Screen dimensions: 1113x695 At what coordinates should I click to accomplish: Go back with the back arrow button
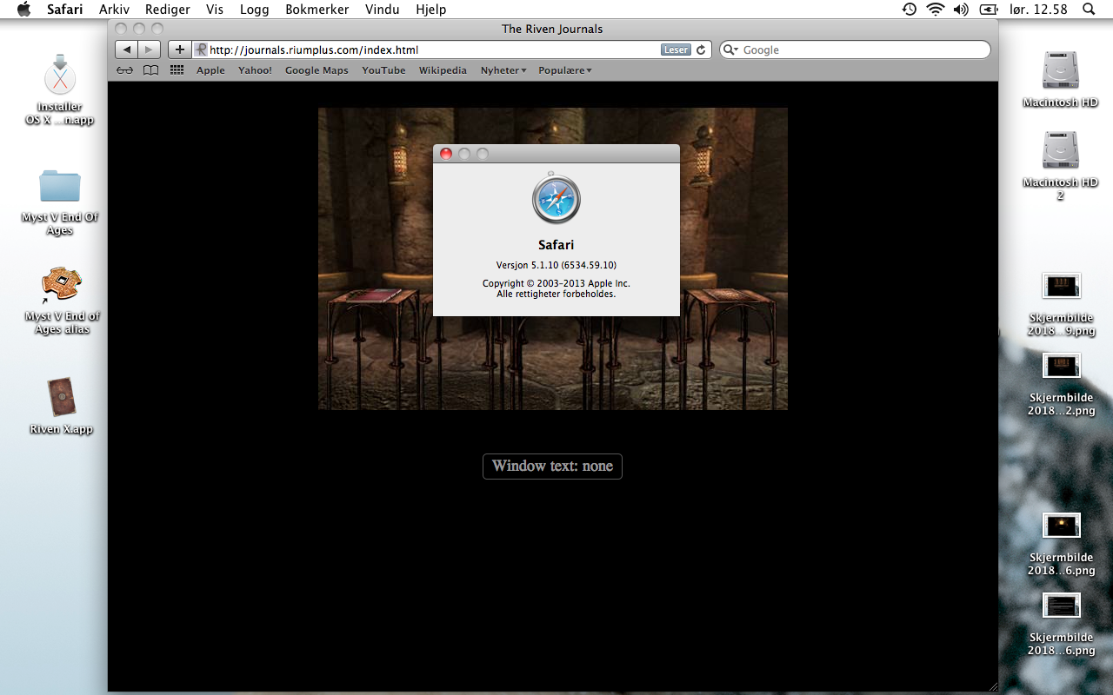pyautogui.click(x=127, y=50)
